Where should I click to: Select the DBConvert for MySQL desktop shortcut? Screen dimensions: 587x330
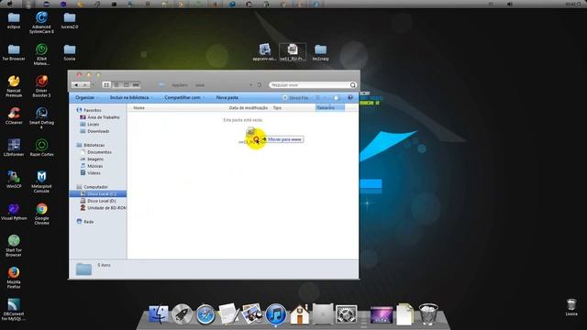14,310
